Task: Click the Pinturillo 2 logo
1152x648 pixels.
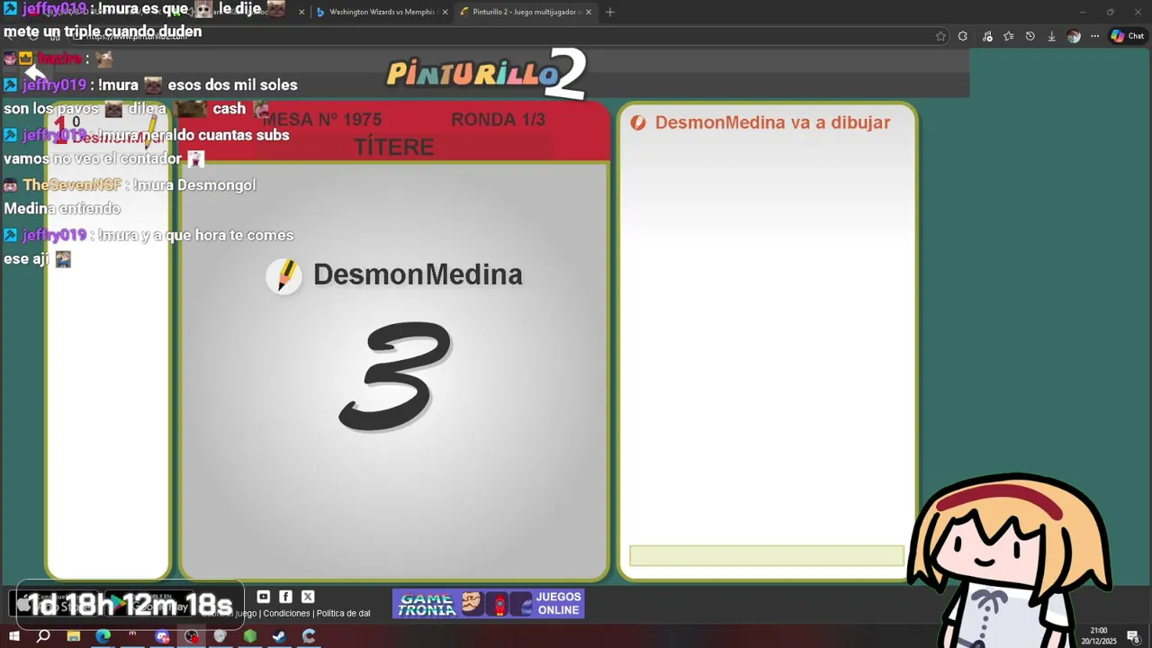Action: [486, 73]
